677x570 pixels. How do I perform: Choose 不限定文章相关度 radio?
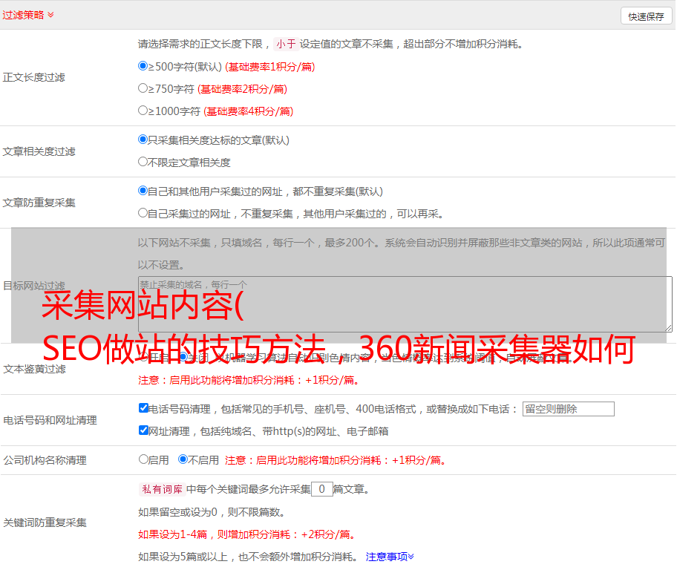tap(143, 162)
